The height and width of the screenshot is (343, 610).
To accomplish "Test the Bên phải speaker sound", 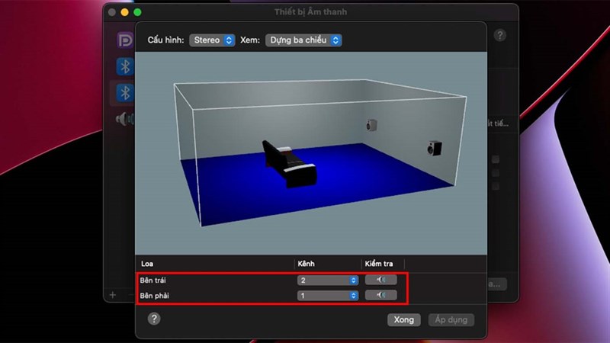I will tap(380, 295).
